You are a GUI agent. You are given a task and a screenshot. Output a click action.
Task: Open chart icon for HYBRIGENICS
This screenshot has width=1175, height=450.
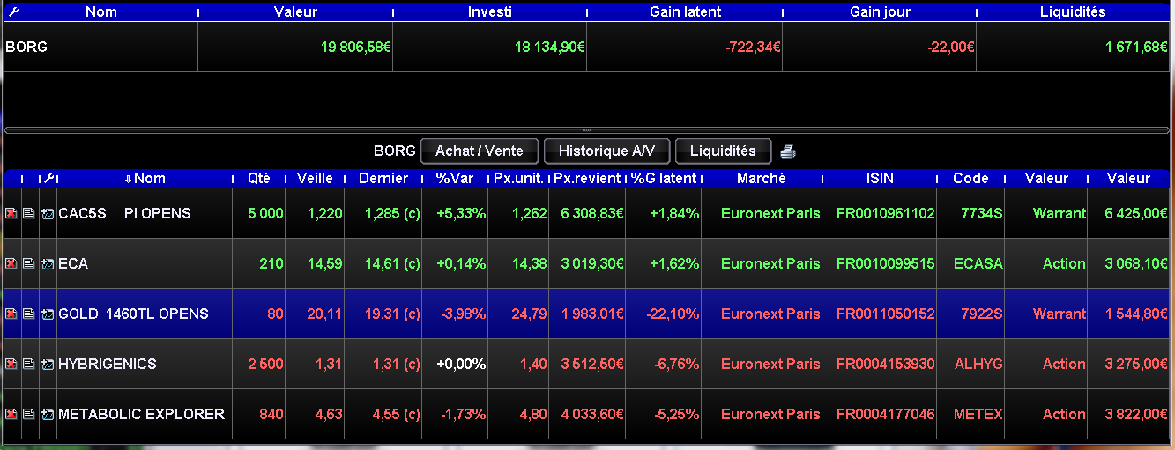pyautogui.click(x=48, y=364)
